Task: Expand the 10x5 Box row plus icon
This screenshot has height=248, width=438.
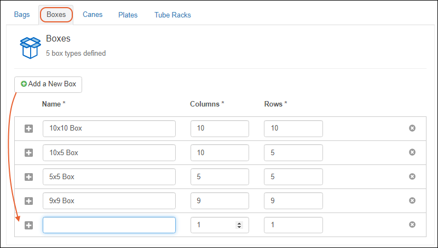Action: pos(29,153)
